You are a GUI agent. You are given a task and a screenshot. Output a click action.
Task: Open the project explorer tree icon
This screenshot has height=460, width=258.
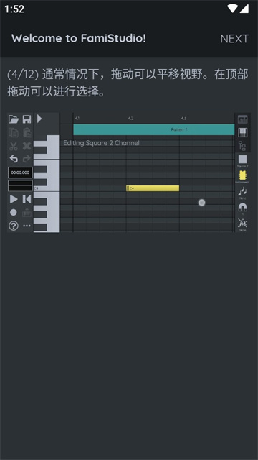point(242,146)
